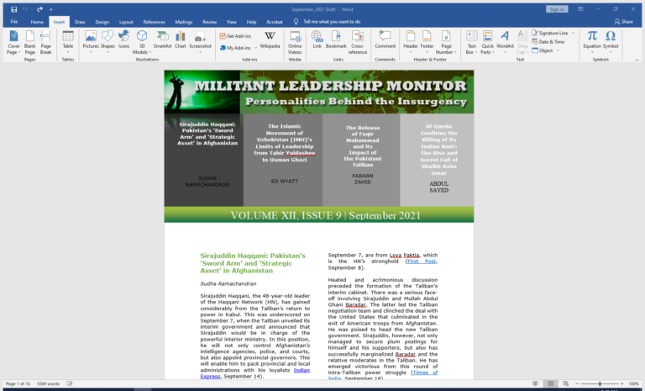Click the Undo arrow icon
Screen dimensions: 645x391
25,9
